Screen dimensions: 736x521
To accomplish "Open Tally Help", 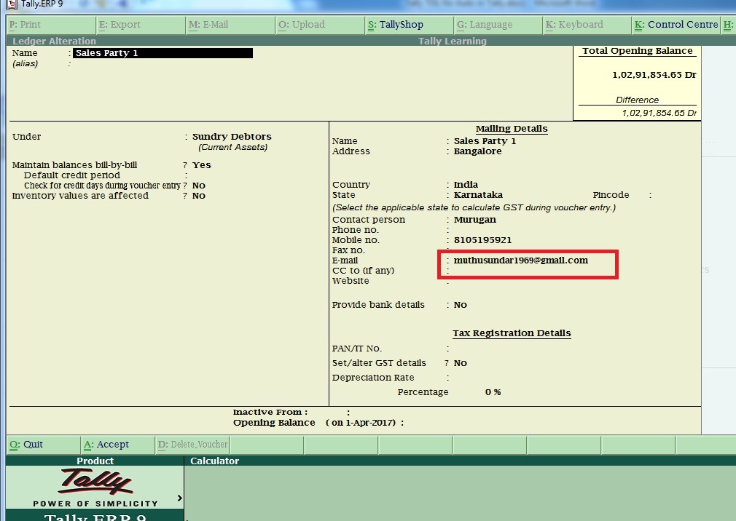I will tap(729, 24).
